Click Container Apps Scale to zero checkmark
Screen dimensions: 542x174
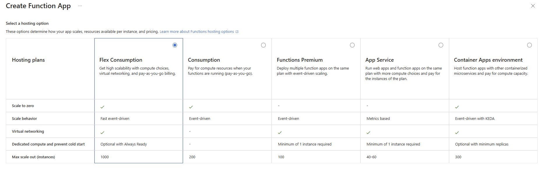[457, 107]
